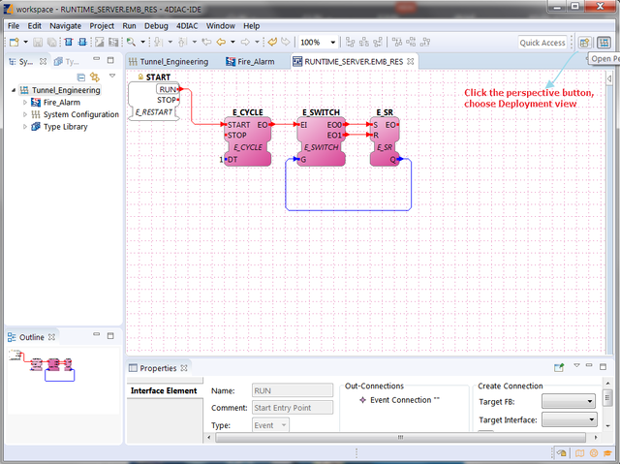Open the Target Interface combo box

569,419
